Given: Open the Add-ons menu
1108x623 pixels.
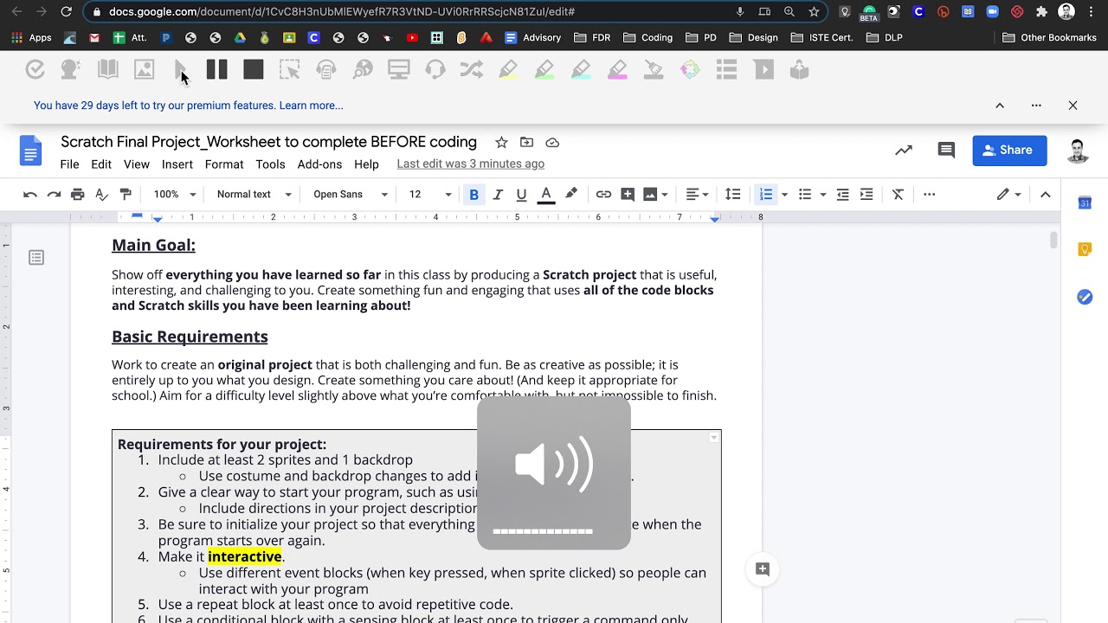Looking at the screenshot, I should [319, 164].
